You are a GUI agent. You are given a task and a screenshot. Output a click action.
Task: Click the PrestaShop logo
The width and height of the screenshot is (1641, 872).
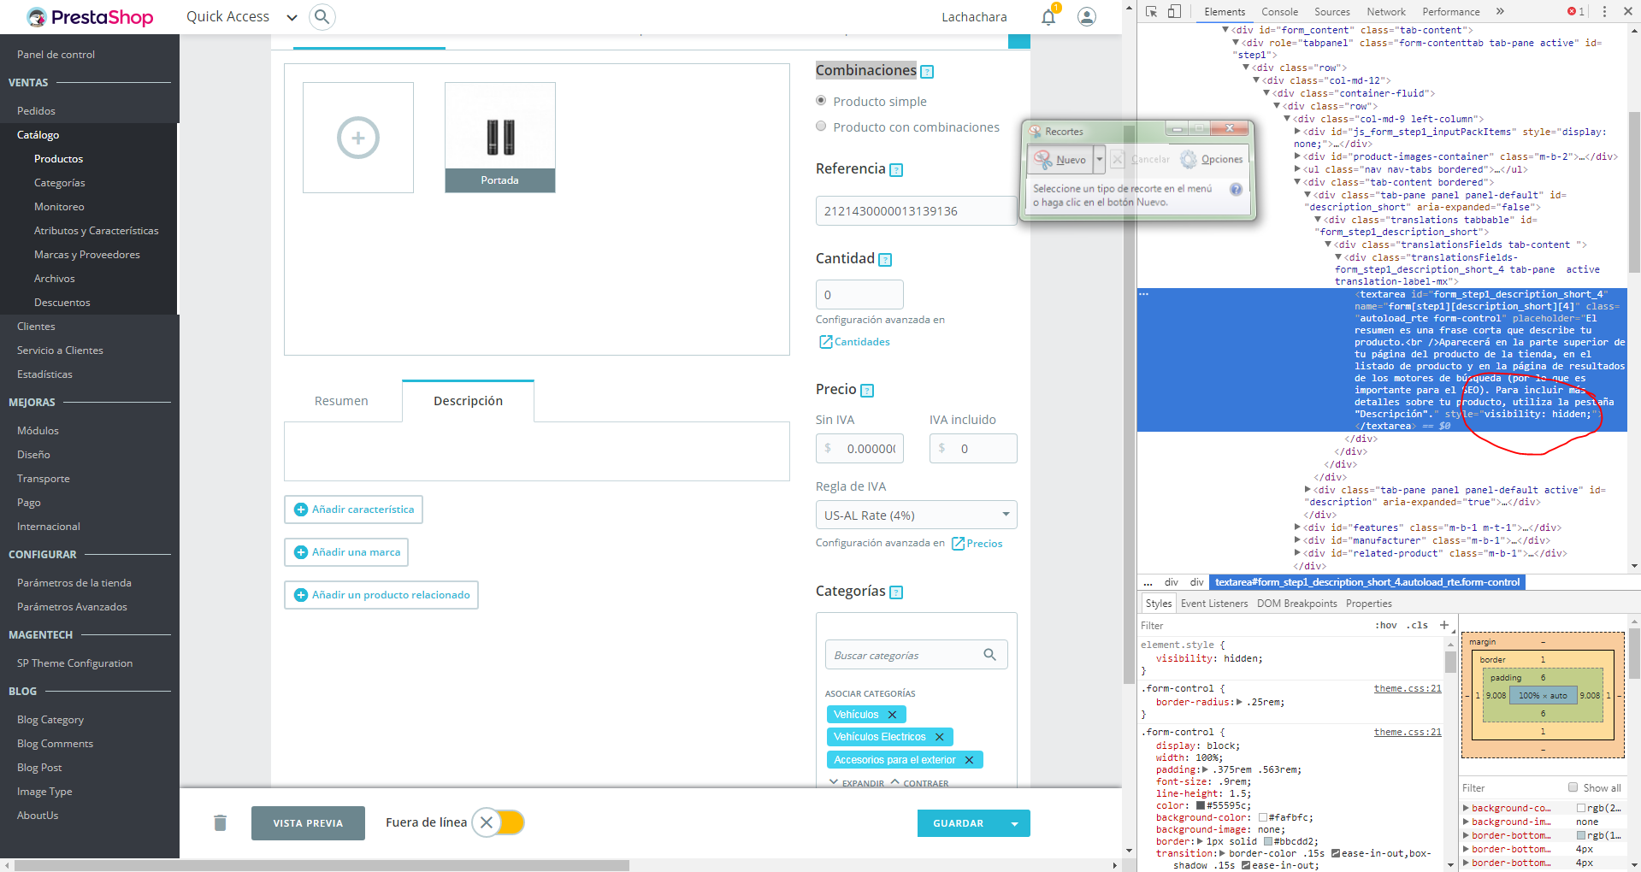point(90,17)
